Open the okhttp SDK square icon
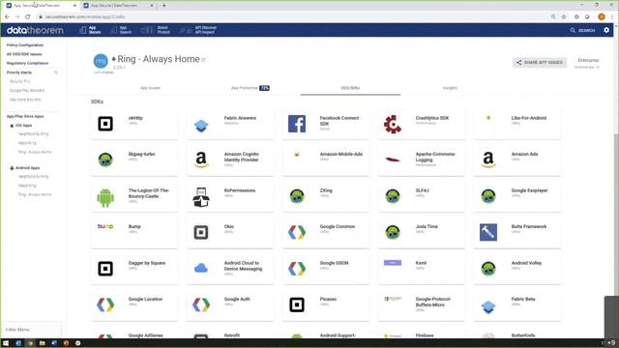Screen dimensions: 619x348 (x=105, y=124)
